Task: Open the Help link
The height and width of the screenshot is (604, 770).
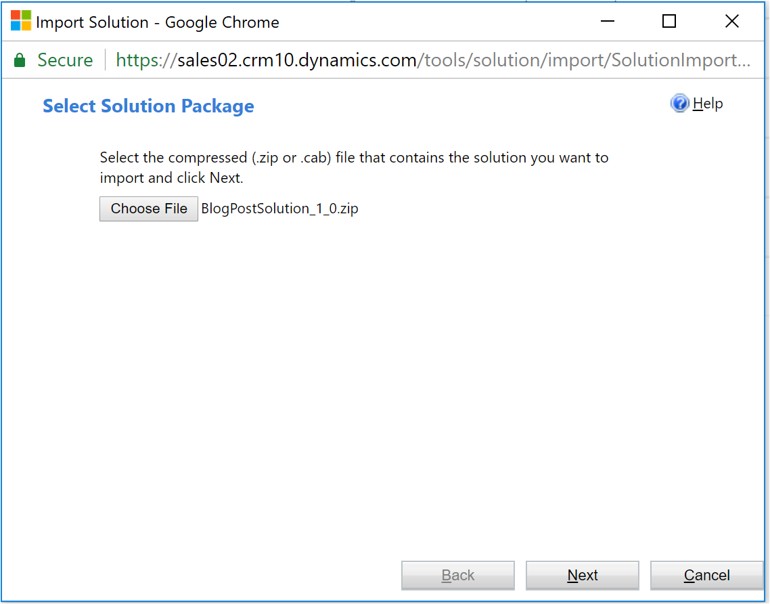Action: [708, 104]
